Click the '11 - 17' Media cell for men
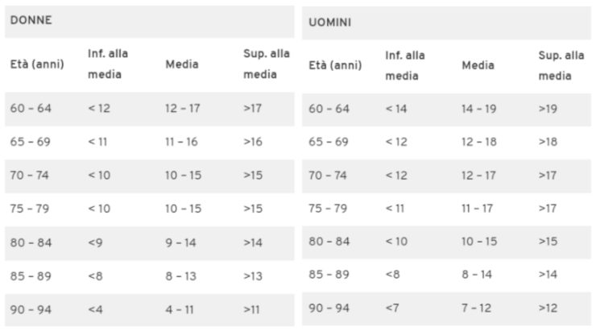 click(x=478, y=209)
